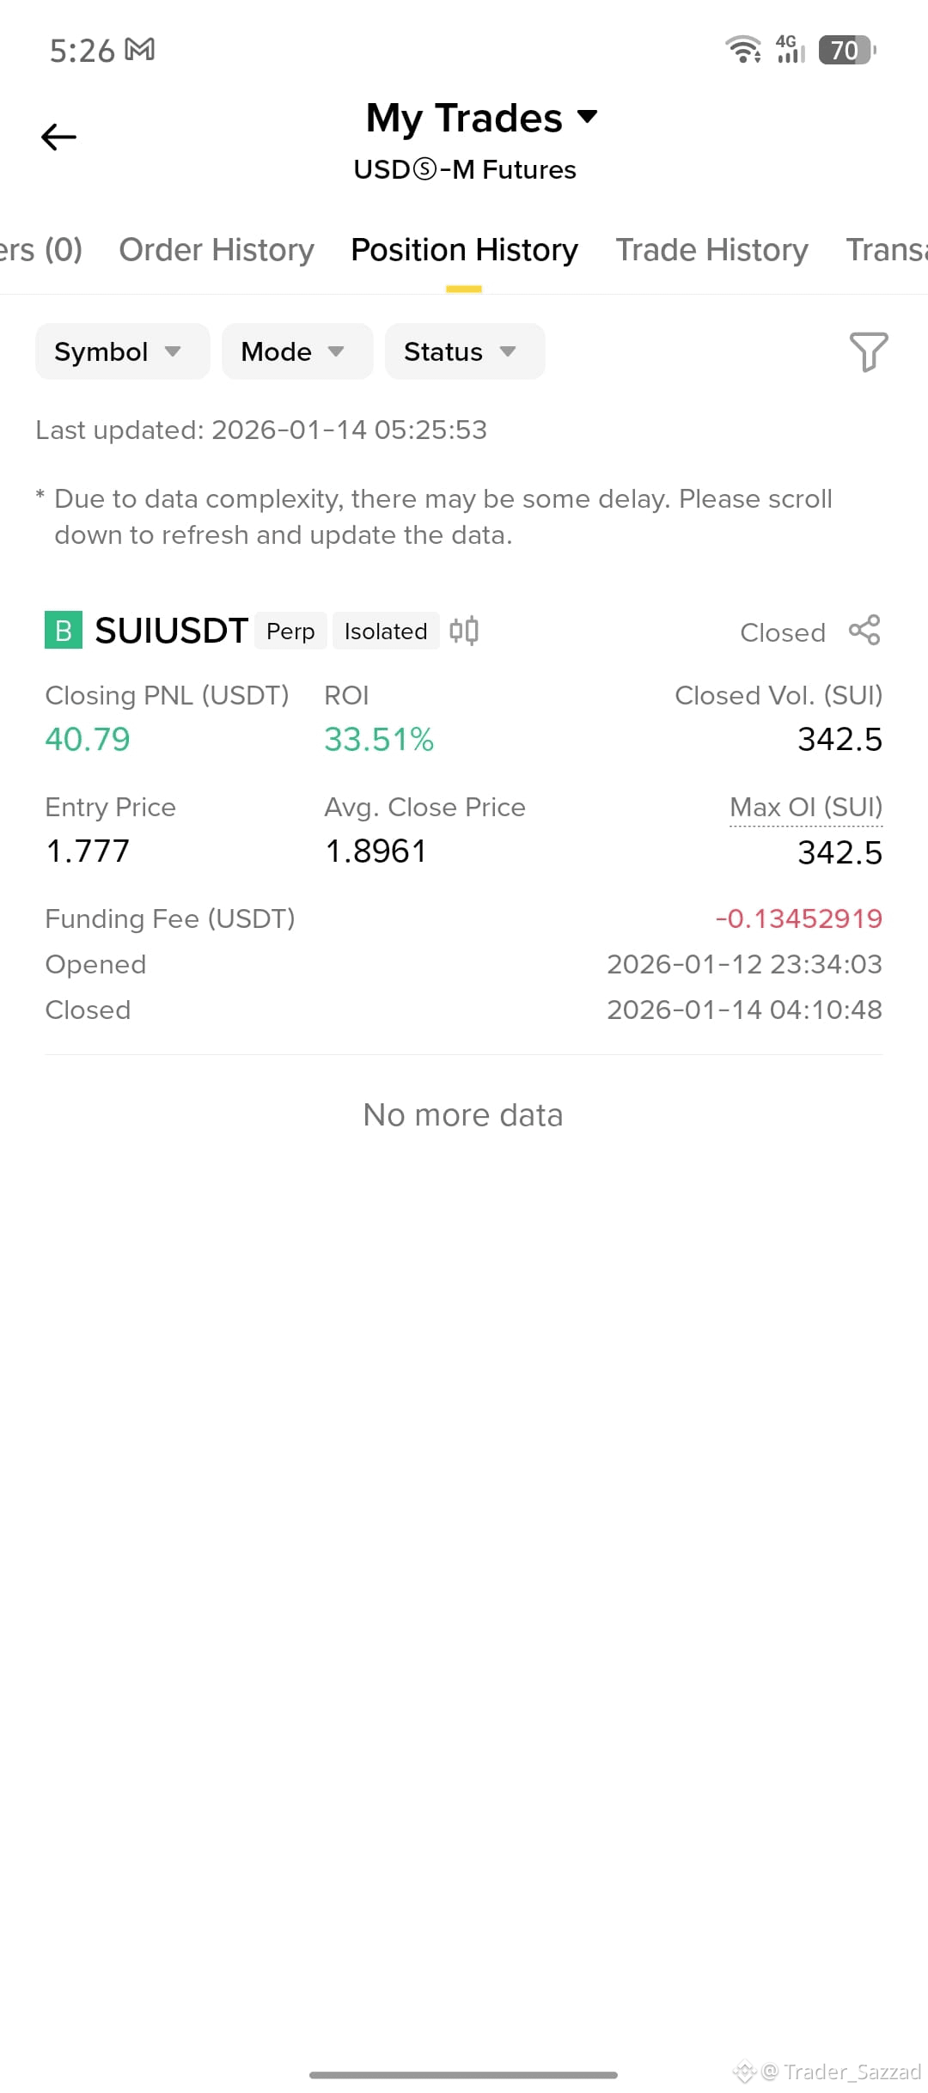This screenshot has width=928, height=2093.
Task: Open the SUIUSDT candlestick chart icon
Action: (464, 631)
